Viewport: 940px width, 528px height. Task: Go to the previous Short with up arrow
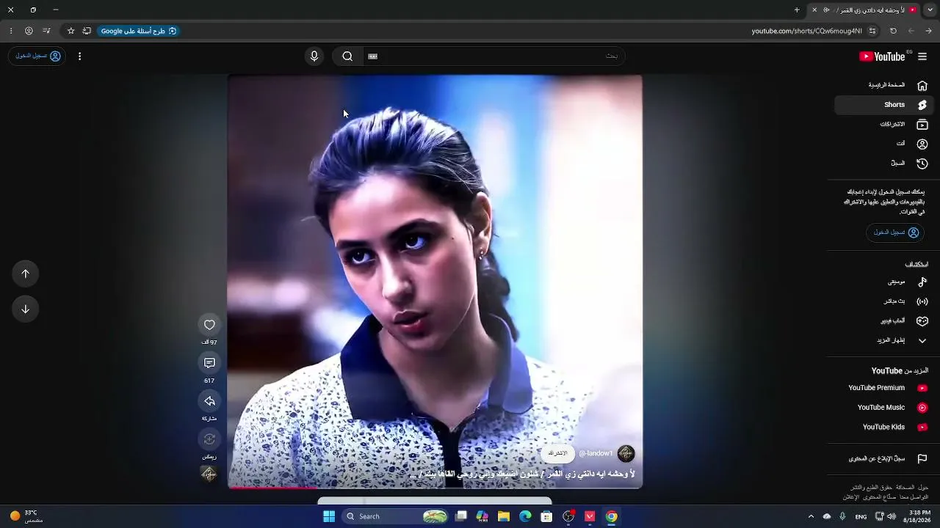[x=26, y=274]
